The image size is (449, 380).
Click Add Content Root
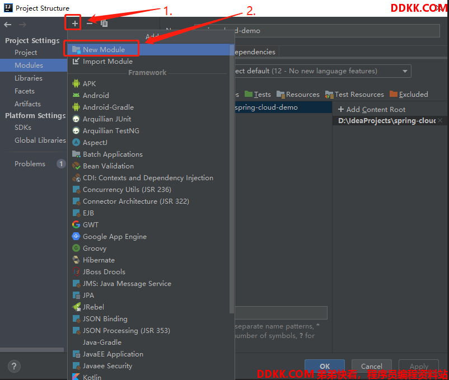click(372, 109)
